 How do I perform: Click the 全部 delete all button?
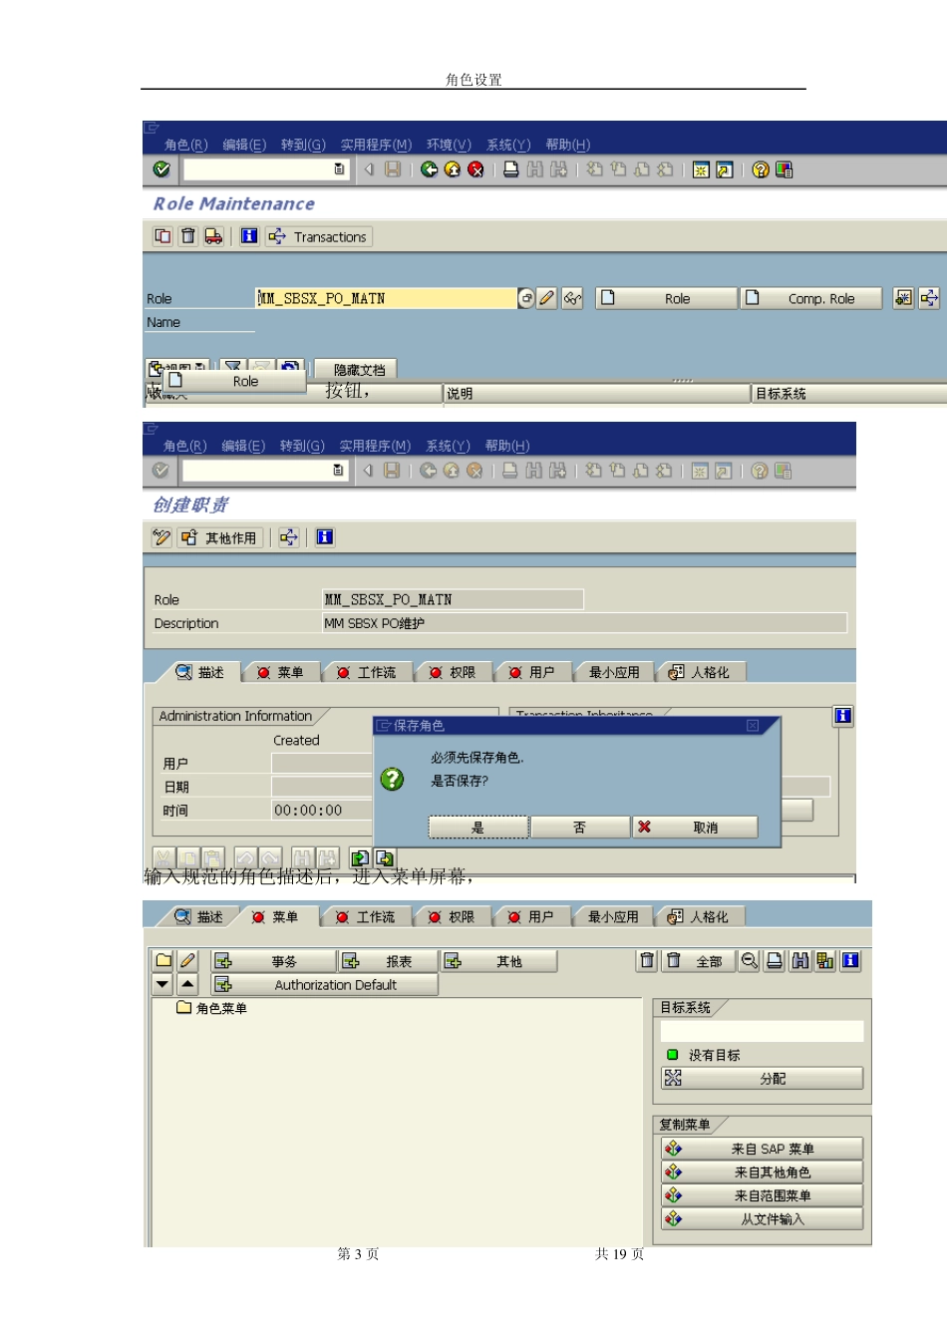point(698,960)
